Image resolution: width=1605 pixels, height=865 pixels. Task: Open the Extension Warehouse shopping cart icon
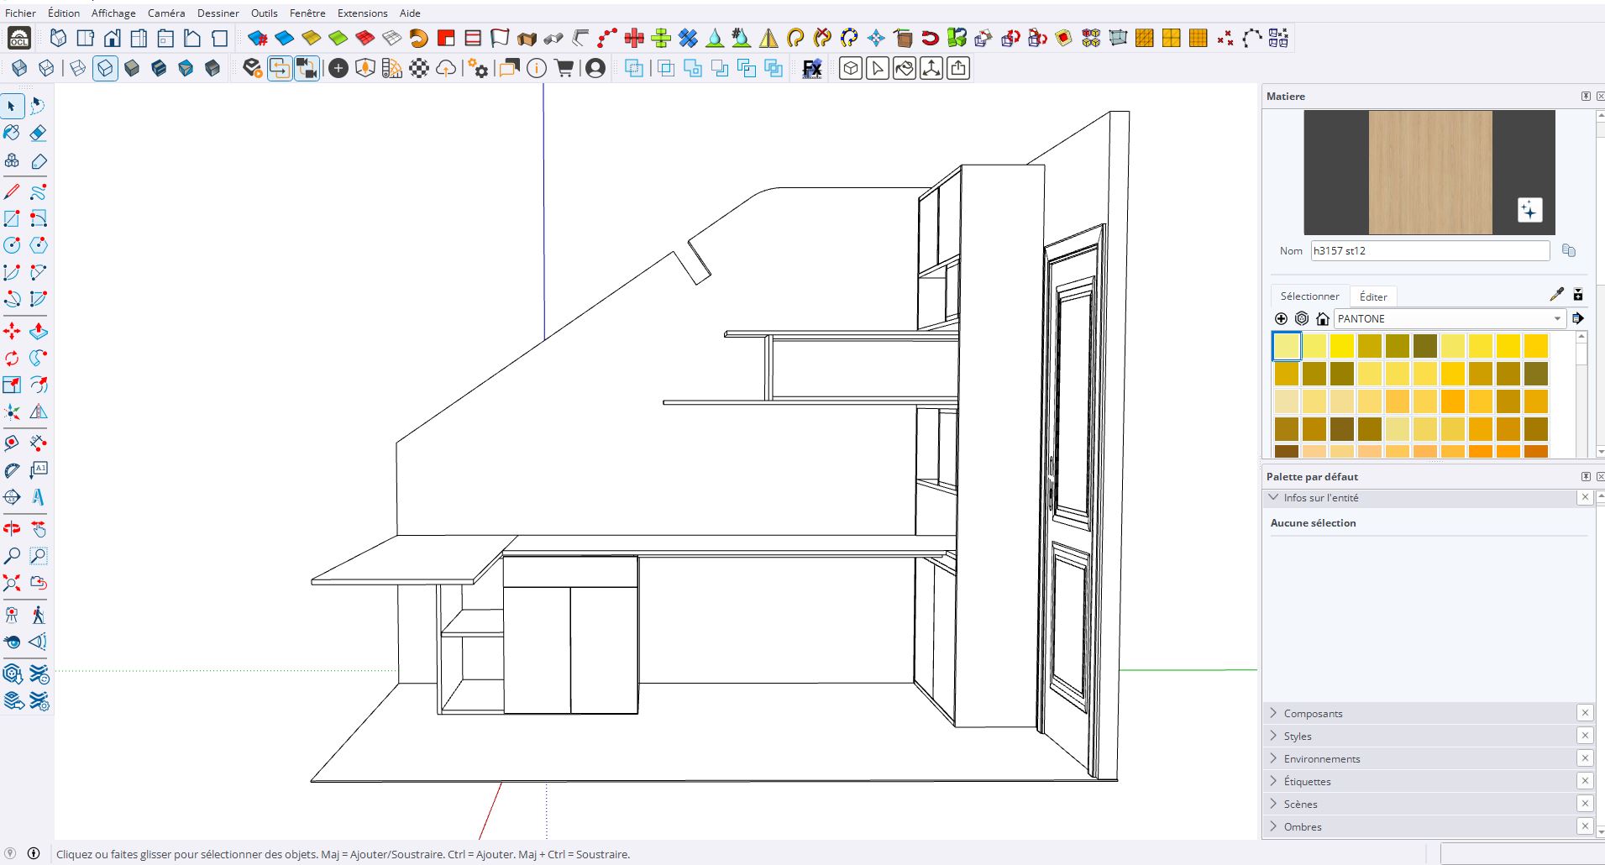[564, 69]
